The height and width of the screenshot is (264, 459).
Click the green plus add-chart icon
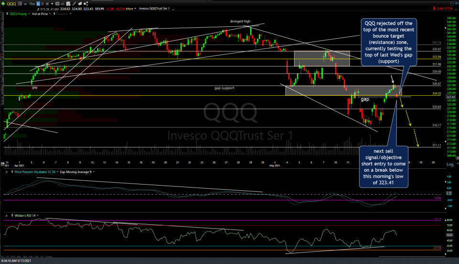tap(3, 3)
